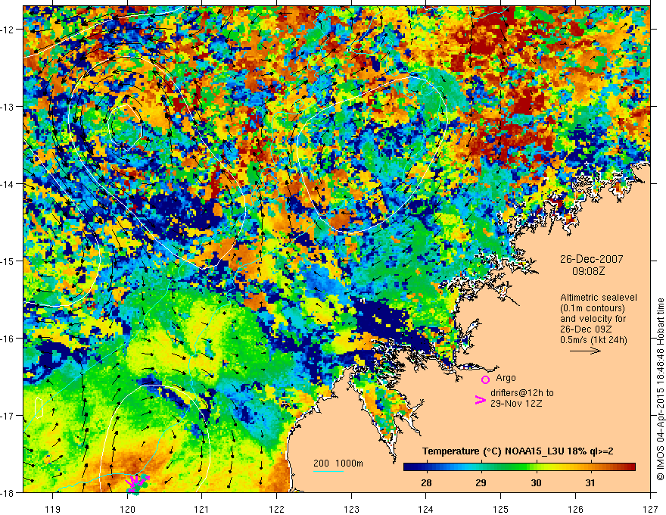Click the longitude axis label 127
Screen dimensions: 666x515
click(x=650, y=509)
